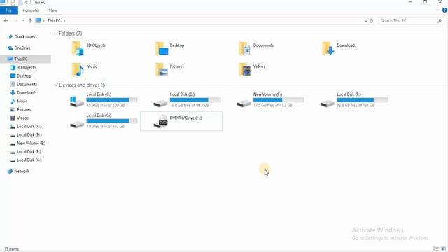
Task: Click the search magnifier icon
Action: click(440, 20)
